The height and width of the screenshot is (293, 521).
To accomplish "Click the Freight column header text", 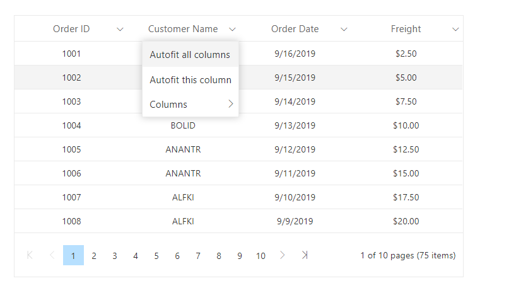I will [406, 29].
